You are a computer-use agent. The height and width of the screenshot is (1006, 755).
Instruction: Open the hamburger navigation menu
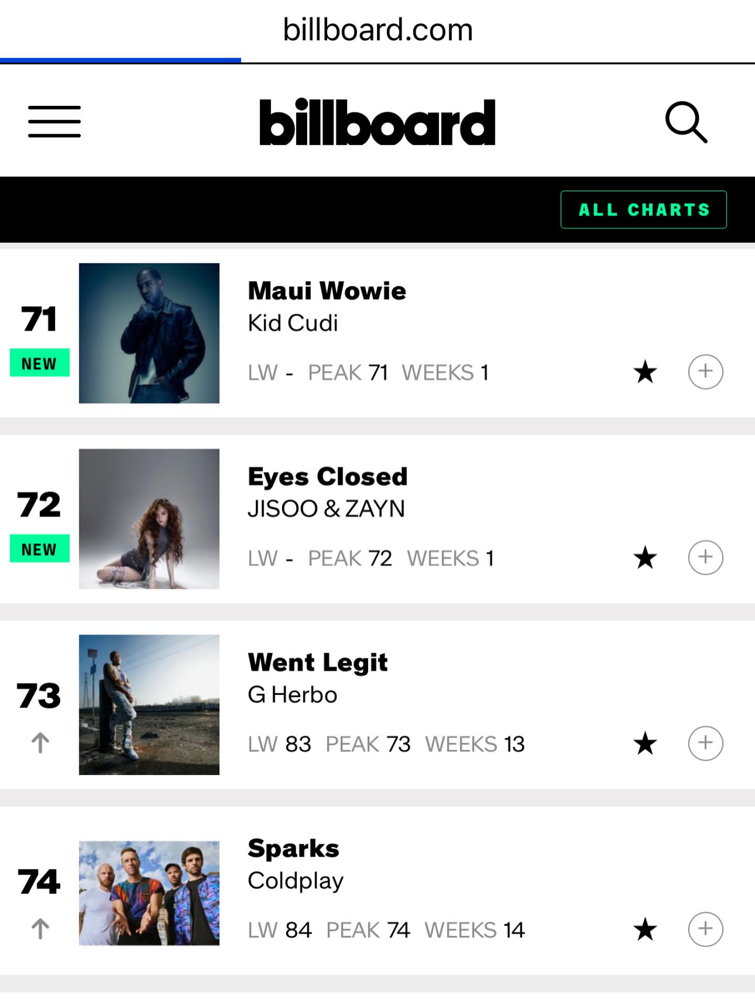[x=55, y=122]
